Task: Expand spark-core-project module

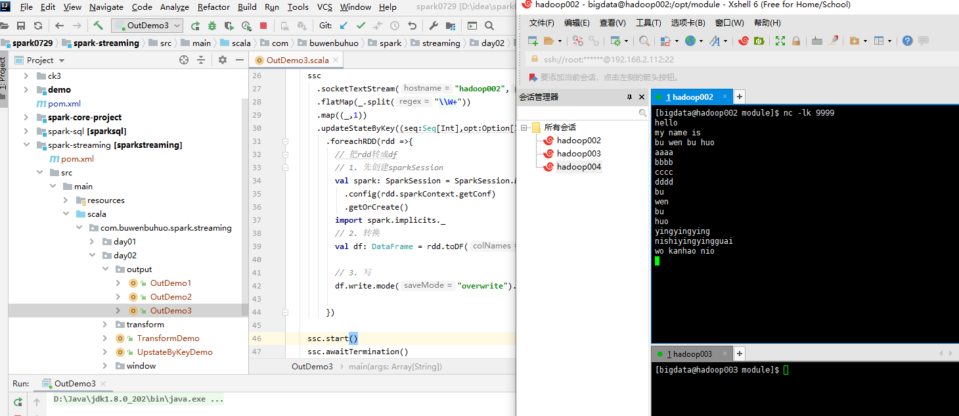Action: coord(26,117)
